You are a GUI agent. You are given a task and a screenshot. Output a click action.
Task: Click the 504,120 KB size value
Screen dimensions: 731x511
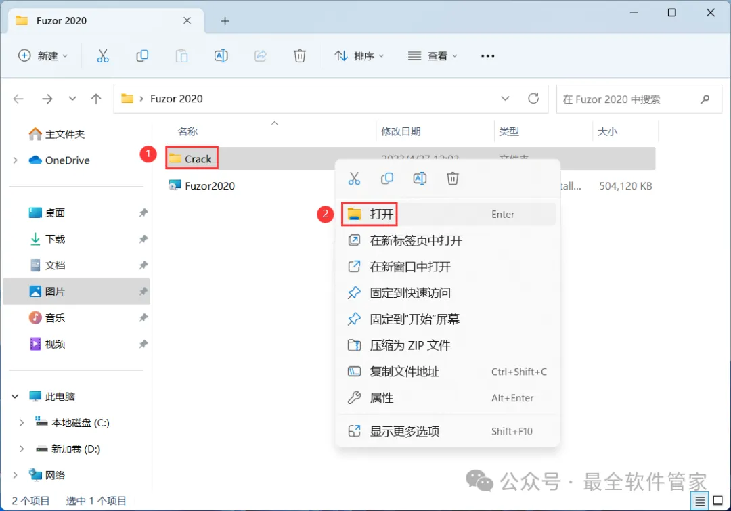point(625,186)
